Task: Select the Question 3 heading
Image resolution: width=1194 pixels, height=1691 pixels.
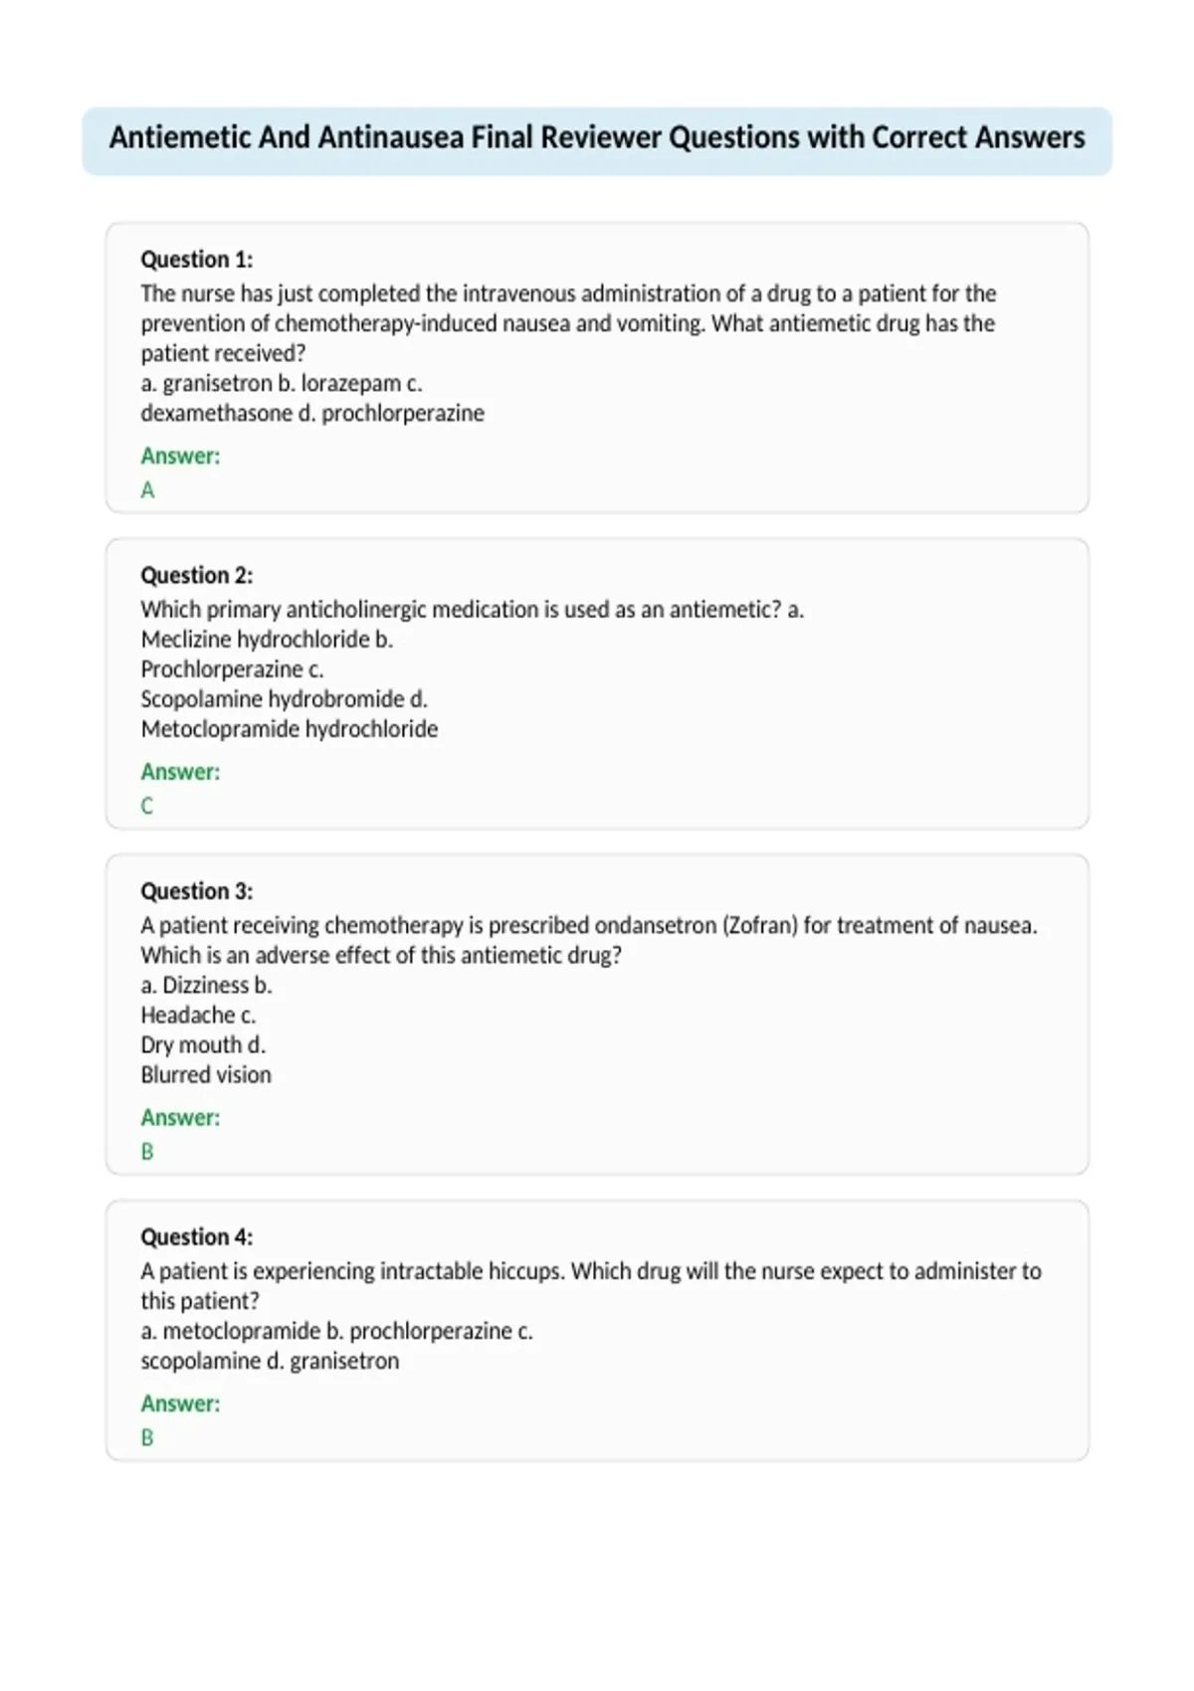Action: pyautogui.click(x=197, y=891)
